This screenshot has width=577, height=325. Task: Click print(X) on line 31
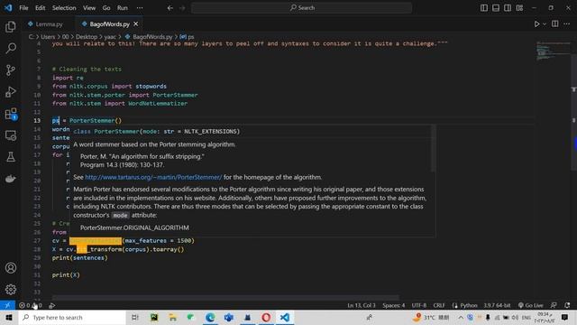pos(66,274)
